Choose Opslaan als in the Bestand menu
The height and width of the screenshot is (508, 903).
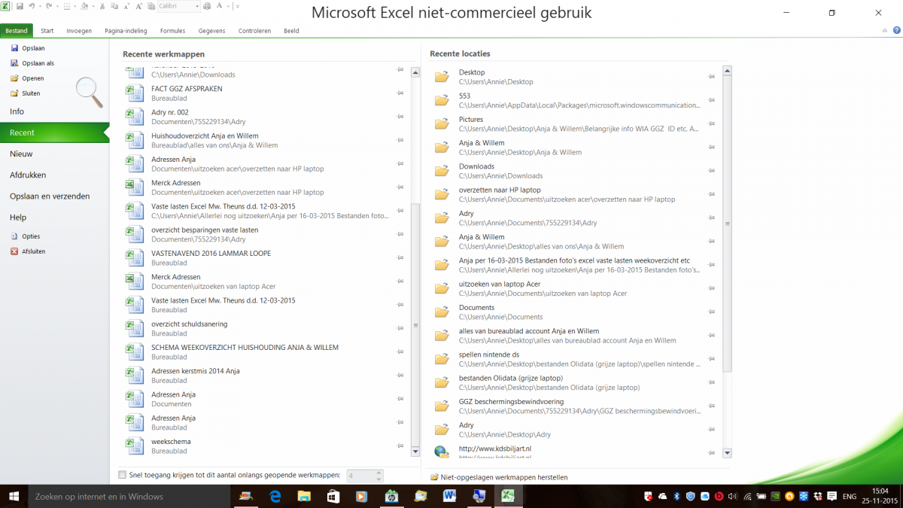click(x=38, y=63)
